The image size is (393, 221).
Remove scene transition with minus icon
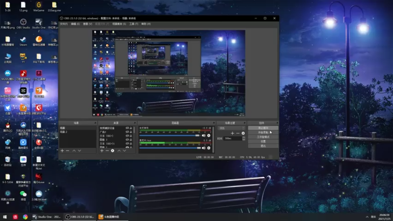coord(238,133)
